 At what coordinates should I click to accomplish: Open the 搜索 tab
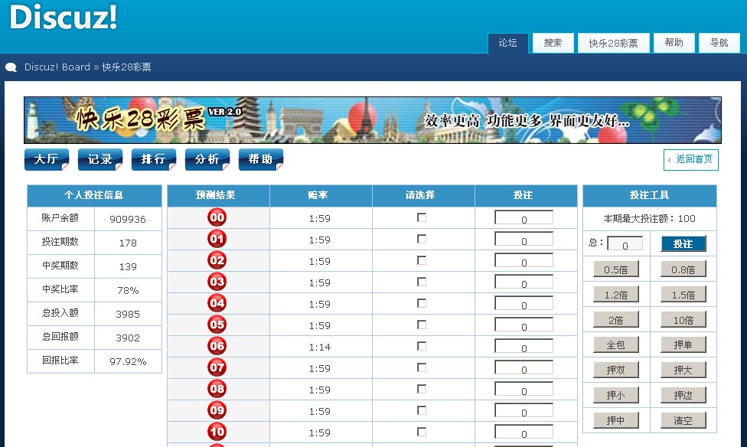[x=553, y=43]
